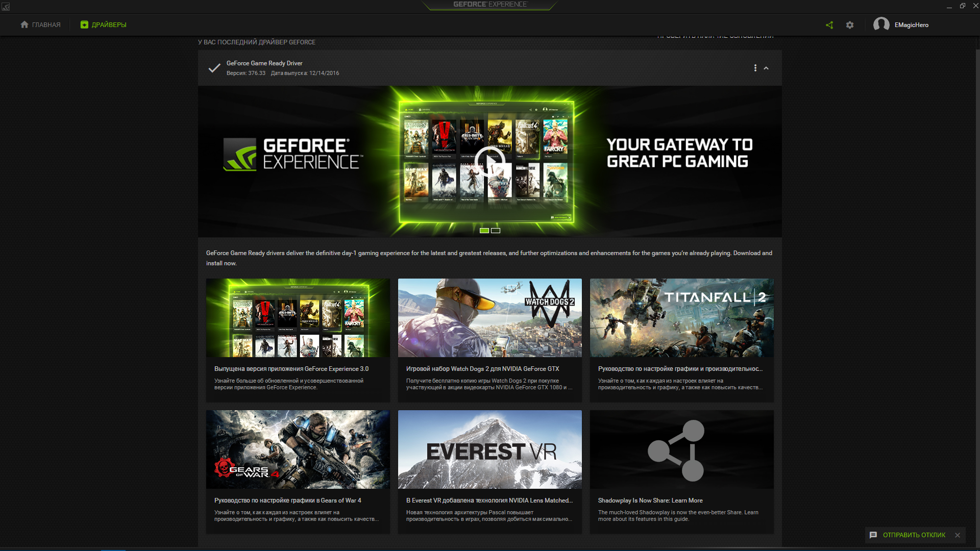Screen dimensions: 980x551
Task: Click Shadowplay 'The much-loved Shadowplay' description
Action: [x=678, y=516]
